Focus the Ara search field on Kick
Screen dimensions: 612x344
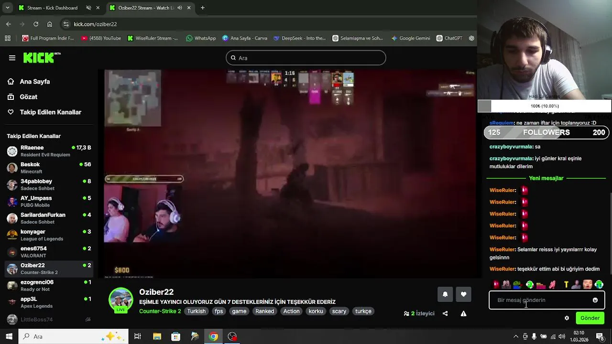[306, 58]
